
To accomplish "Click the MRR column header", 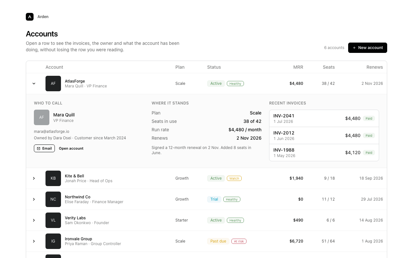I will [298, 67].
